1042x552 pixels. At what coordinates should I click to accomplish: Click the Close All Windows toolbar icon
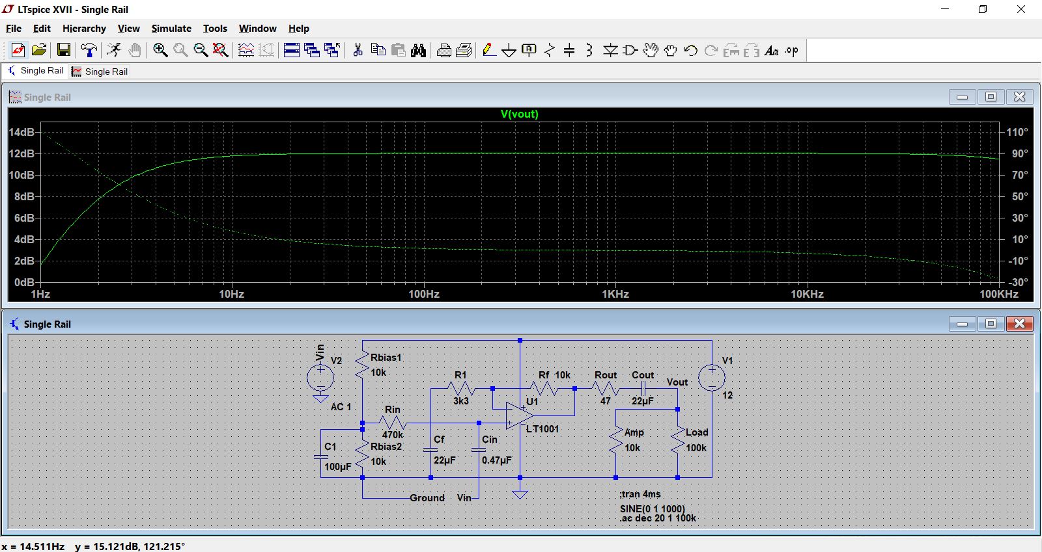(x=332, y=50)
